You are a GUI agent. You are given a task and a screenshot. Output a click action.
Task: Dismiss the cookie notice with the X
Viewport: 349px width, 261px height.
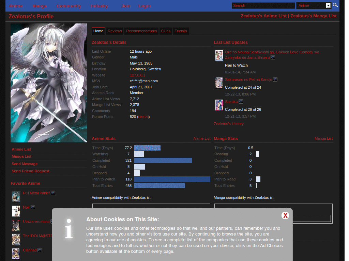285,215
